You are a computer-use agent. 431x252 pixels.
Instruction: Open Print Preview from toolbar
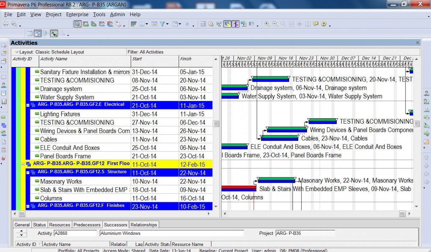coord(14,24)
